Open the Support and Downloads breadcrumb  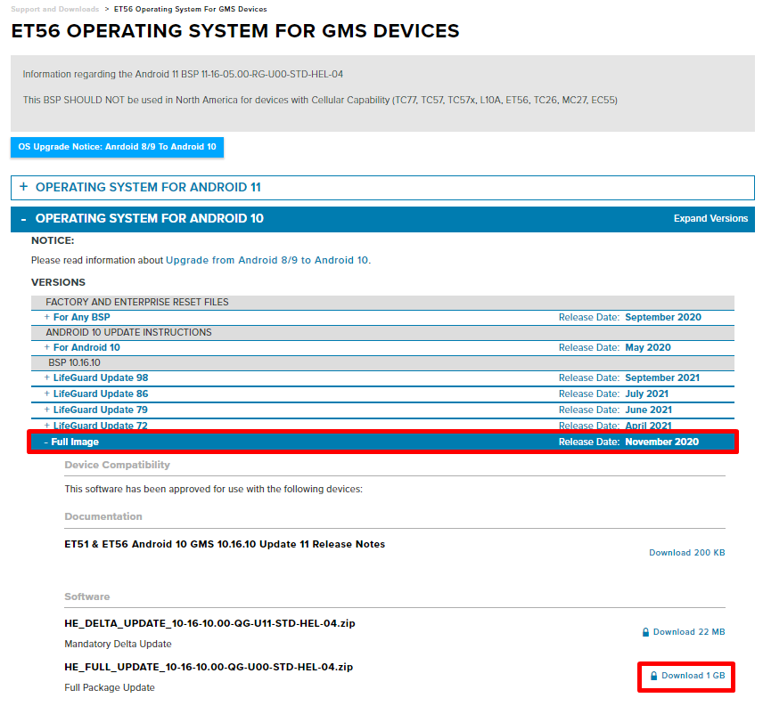tap(55, 9)
